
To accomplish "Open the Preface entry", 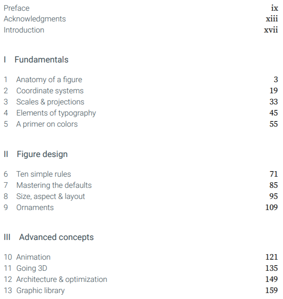I will [x=17, y=8].
